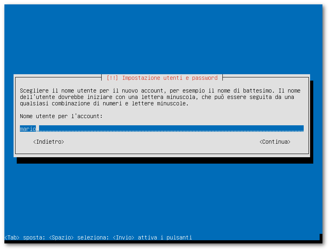Click the description line starting with "Scegliere il nome utente"
Image resolution: width=330 pixels, height=251 pixels.
[160, 91]
